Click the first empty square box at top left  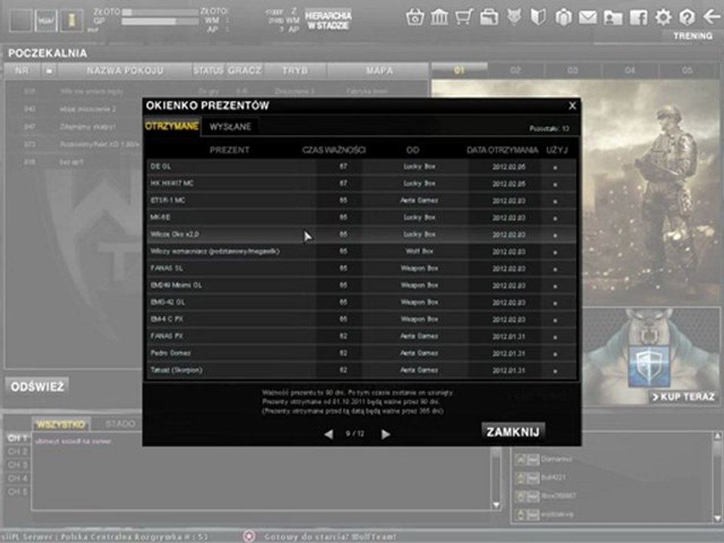click(x=21, y=20)
